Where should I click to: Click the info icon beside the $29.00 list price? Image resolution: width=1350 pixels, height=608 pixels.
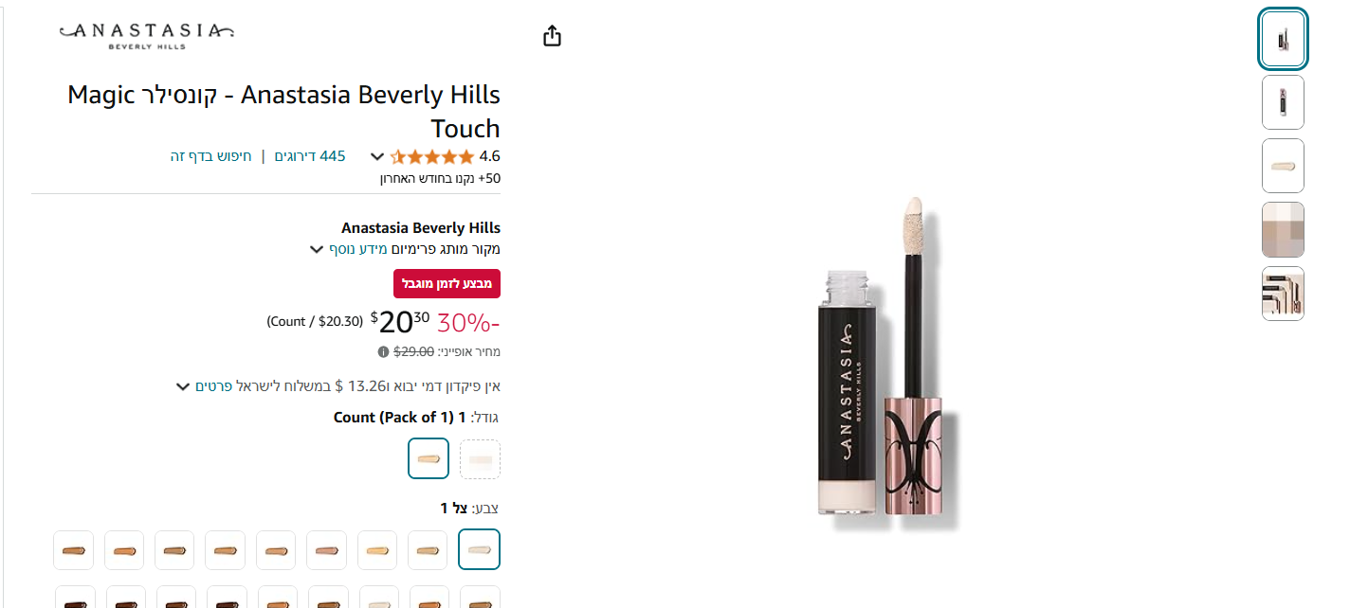point(383,351)
